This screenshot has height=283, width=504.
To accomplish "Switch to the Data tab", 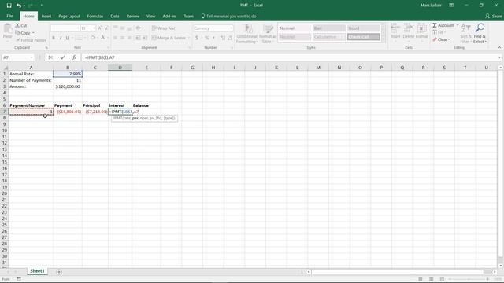I will pyautogui.click(x=115, y=16).
